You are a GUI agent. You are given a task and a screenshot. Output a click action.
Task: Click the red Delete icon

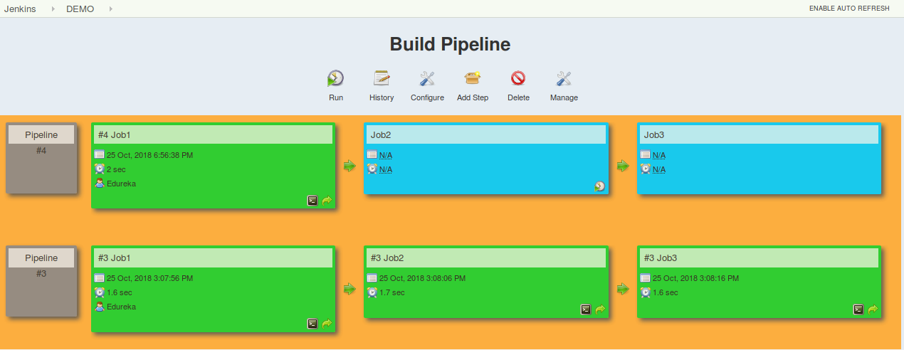[518, 78]
